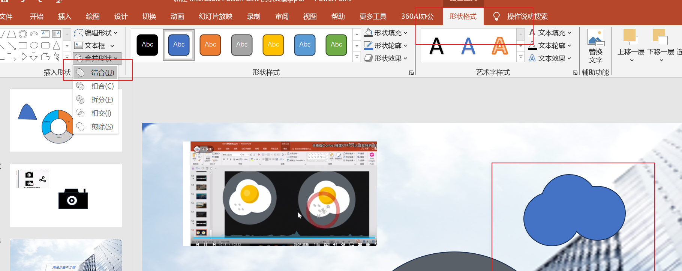Screen dimensions: 682x271
Task: Apply the gold Abc shape style
Action: pos(273,45)
